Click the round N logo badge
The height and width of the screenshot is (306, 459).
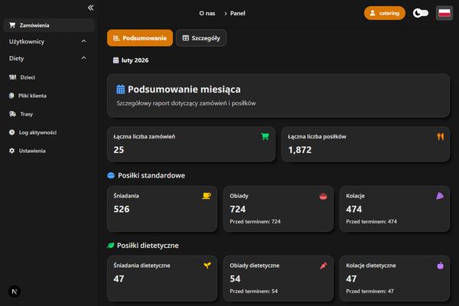tap(15, 291)
